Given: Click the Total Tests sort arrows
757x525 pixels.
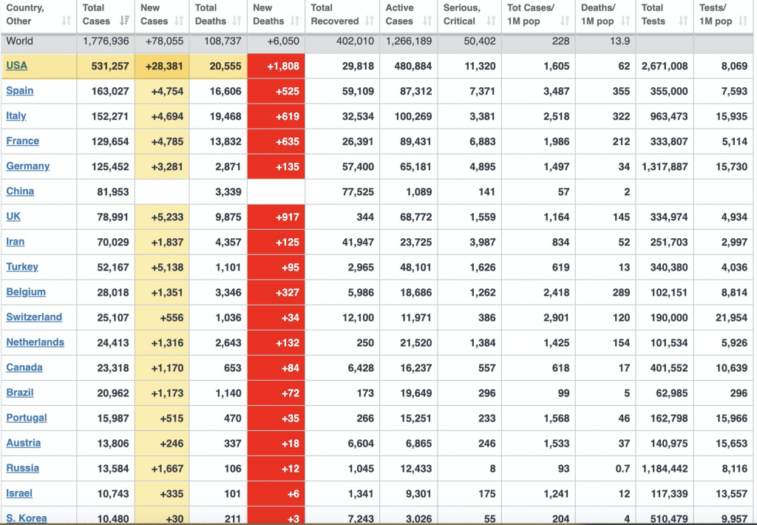Looking at the screenshot, I should tap(683, 21).
